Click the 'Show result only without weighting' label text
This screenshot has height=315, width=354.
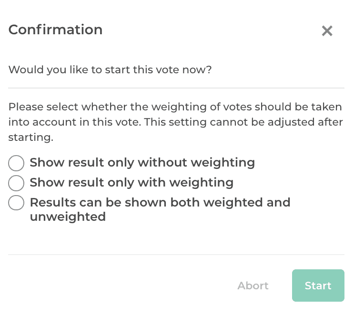pyautogui.click(x=142, y=163)
